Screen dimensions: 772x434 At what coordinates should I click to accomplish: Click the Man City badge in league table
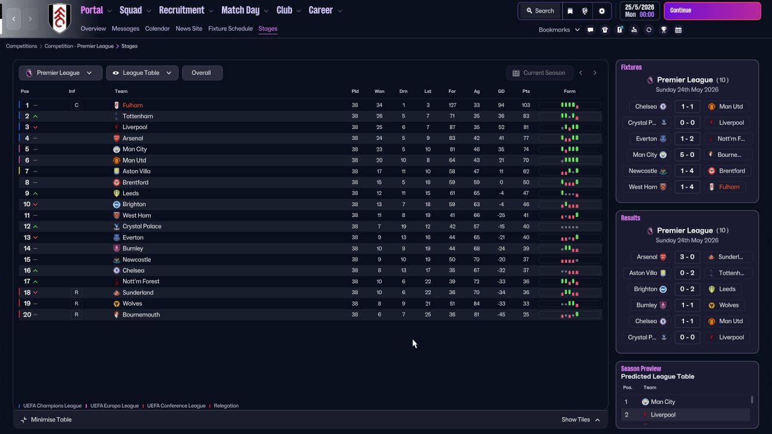(117, 149)
